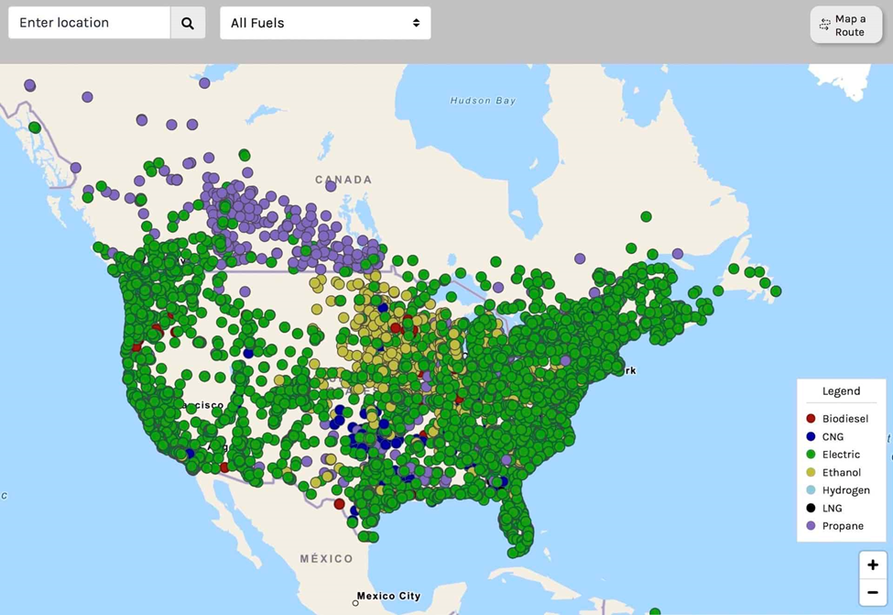Zoom out with the minus button
Image resolution: width=893 pixels, height=615 pixels.
click(x=872, y=593)
